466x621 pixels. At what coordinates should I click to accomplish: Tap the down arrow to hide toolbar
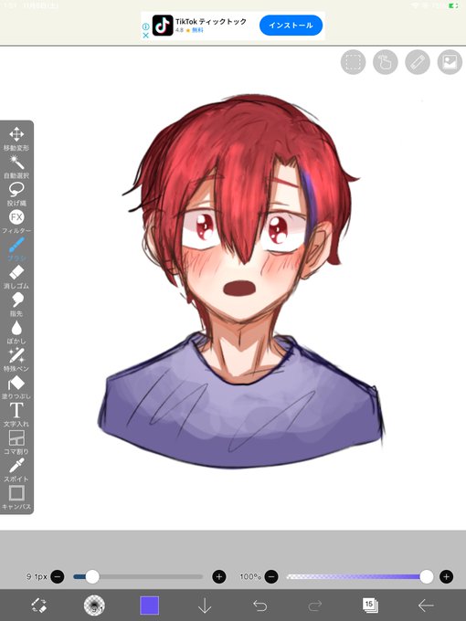pos(205,605)
